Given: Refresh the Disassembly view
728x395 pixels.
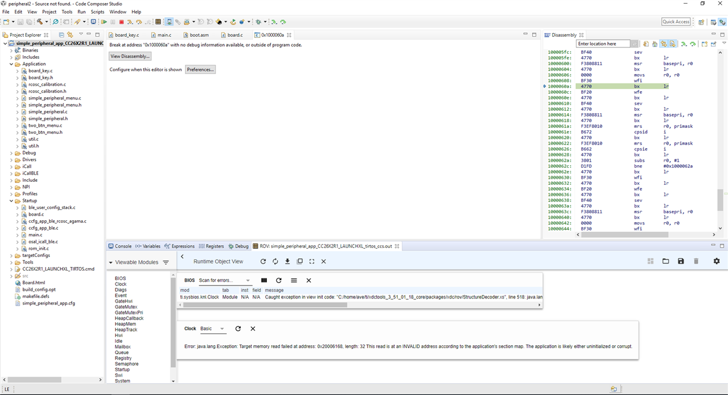Looking at the screenshot, I should (646, 44).
